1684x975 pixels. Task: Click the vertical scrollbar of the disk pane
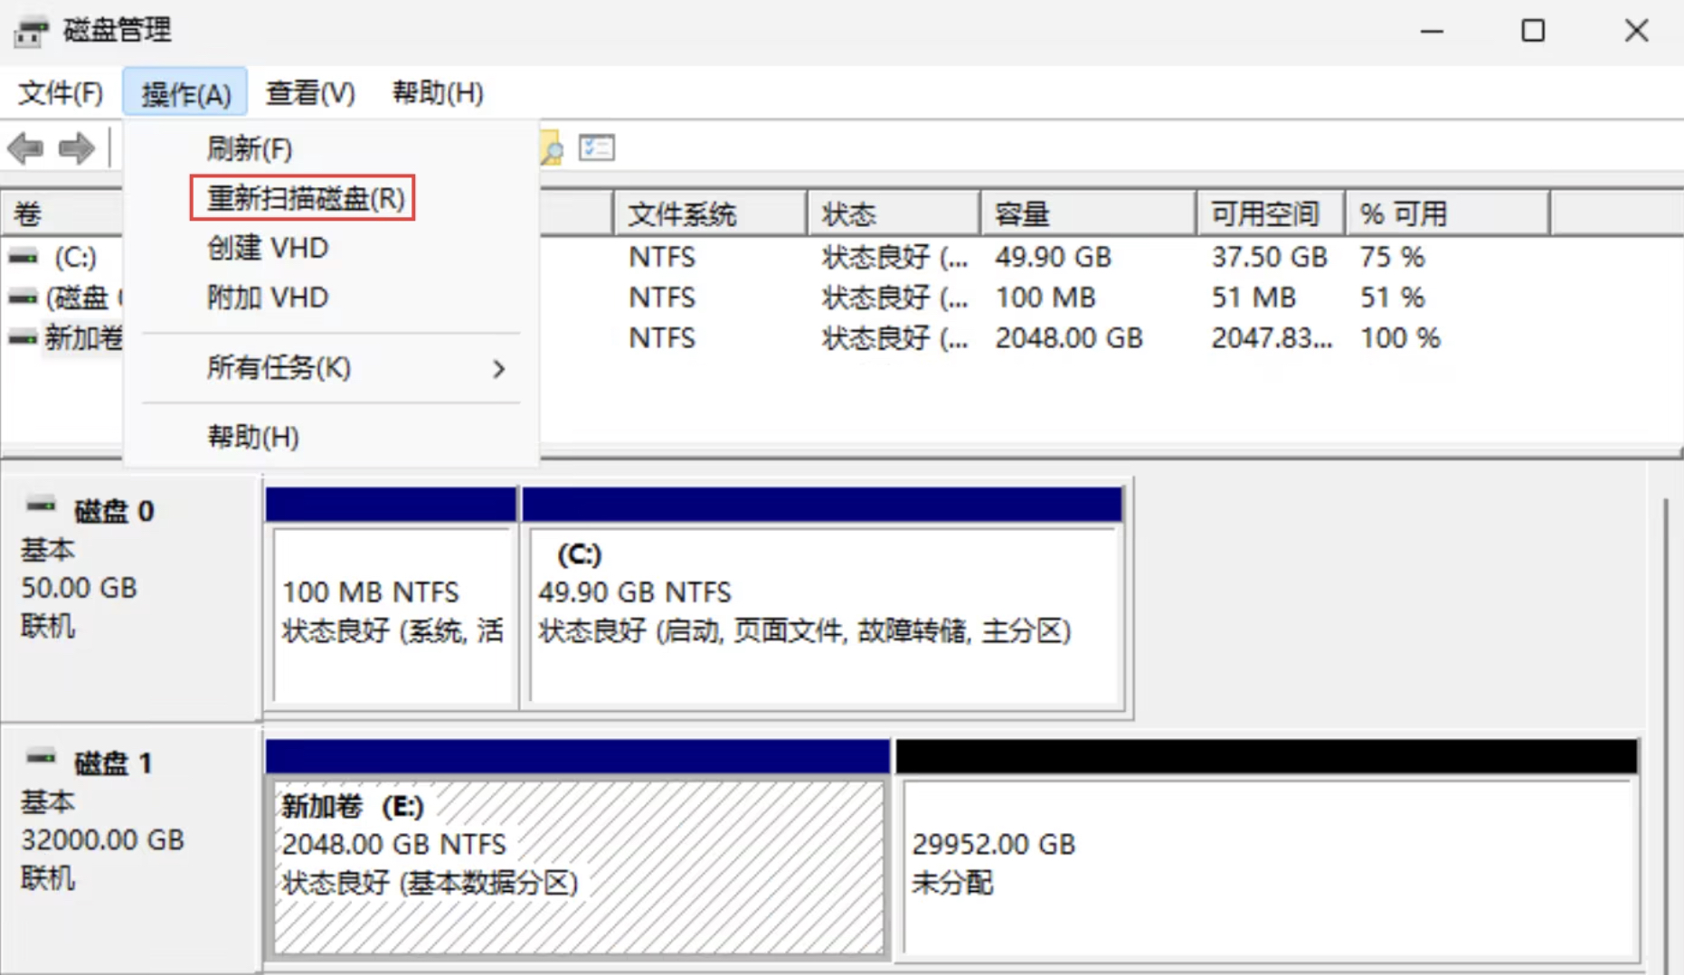click(1666, 733)
